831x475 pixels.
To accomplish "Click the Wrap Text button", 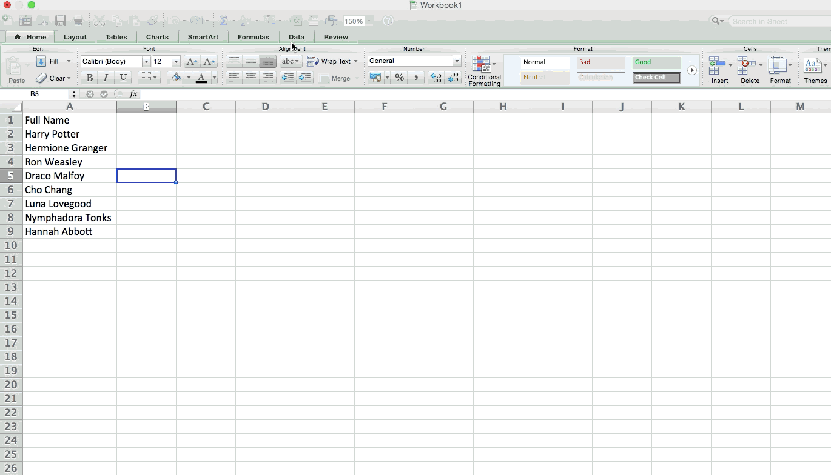I will click(331, 61).
